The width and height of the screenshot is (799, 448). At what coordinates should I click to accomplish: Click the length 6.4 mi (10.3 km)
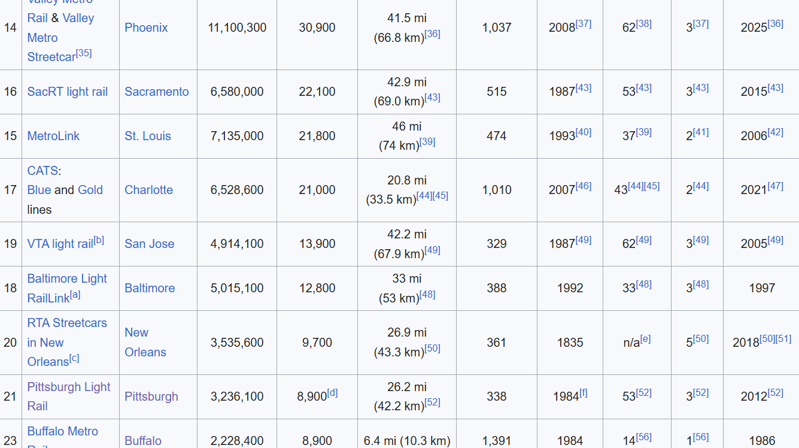pos(407,441)
